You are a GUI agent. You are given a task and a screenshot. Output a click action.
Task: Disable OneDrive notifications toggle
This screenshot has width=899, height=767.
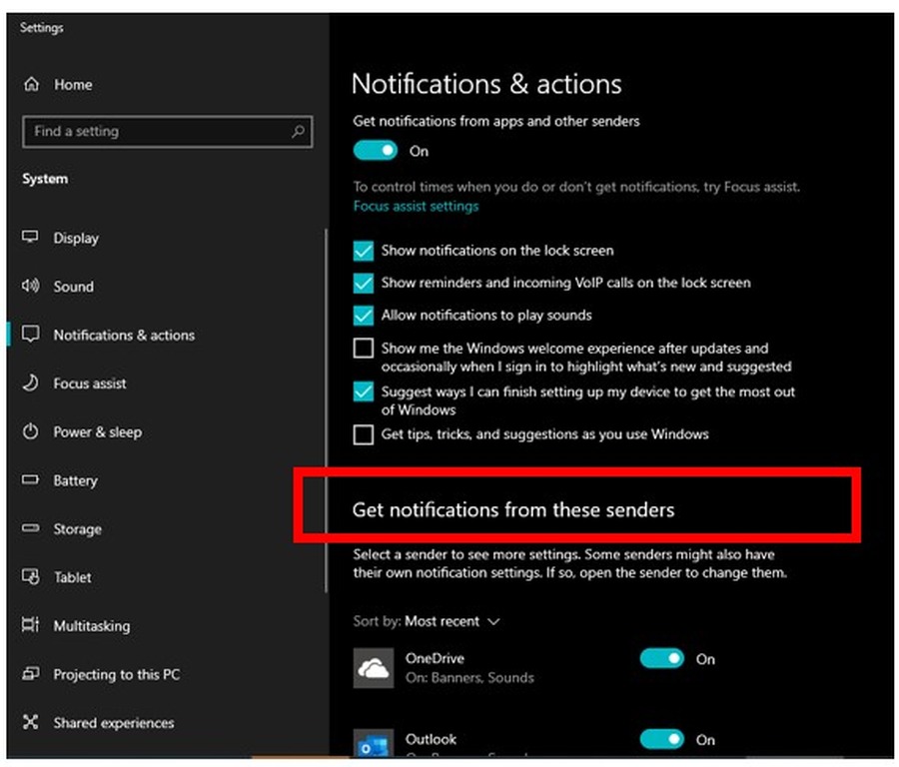(662, 659)
